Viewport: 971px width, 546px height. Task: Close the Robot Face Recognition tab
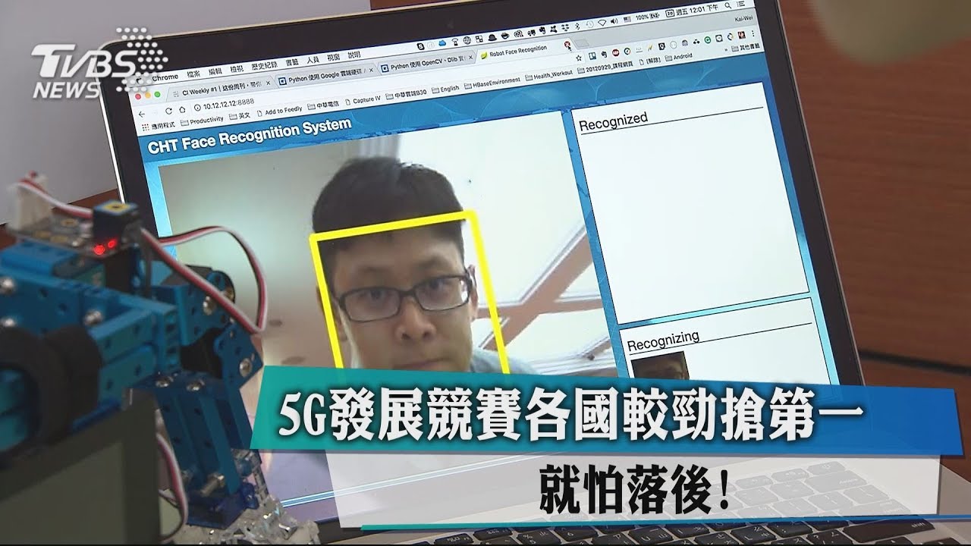coord(567,44)
